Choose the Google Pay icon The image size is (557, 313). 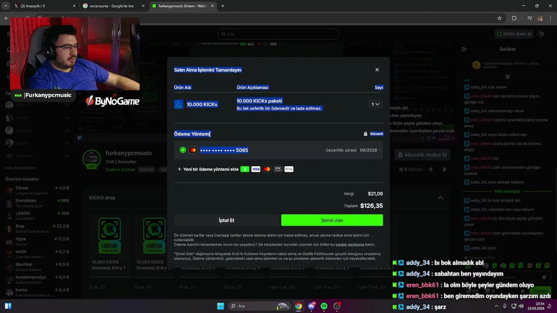(289, 169)
